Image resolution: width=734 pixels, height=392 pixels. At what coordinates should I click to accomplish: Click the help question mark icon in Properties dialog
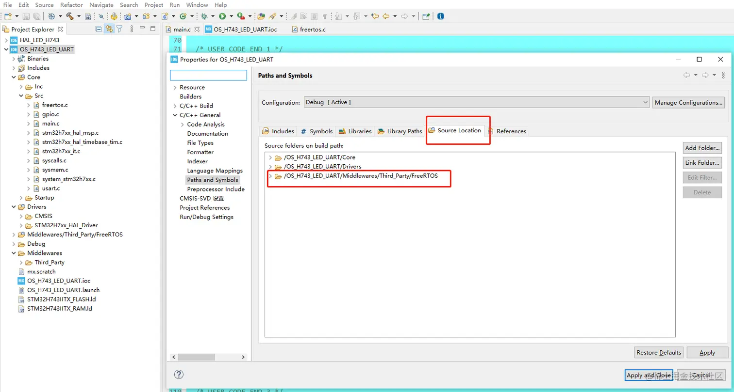179,374
